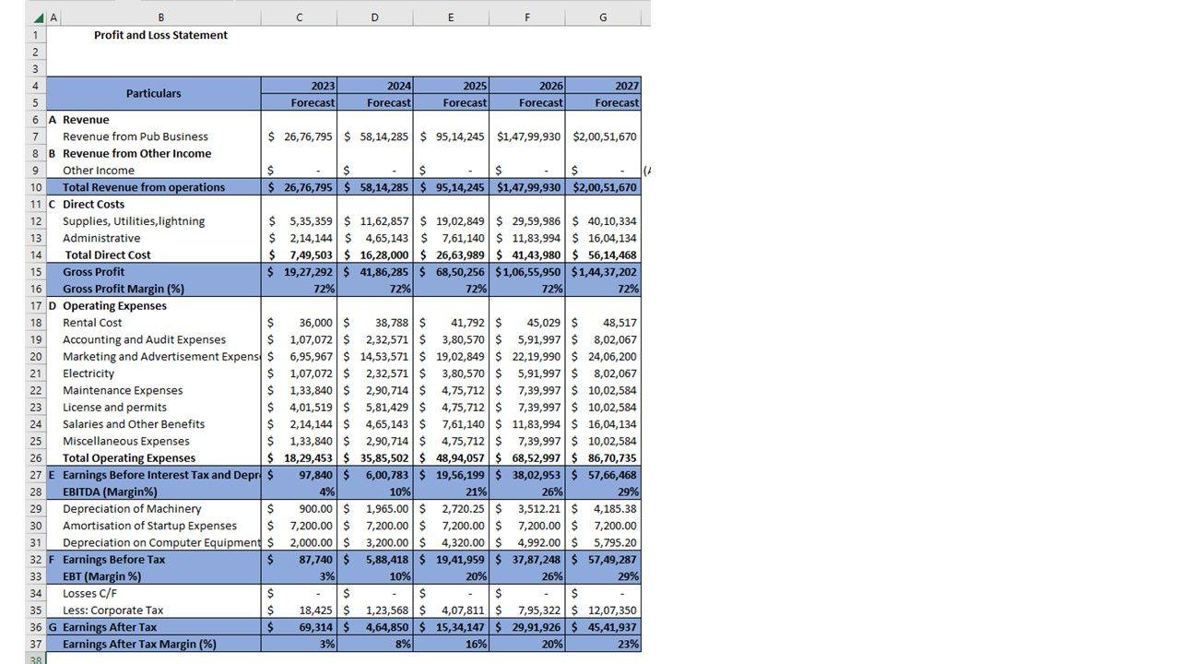Select the row 10 header
Image resolution: width=1180 pixels, height=664 pixels.
click(x=36, y=187)
